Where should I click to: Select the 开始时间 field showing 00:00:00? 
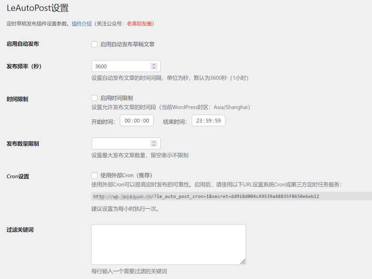pos(137,121)
